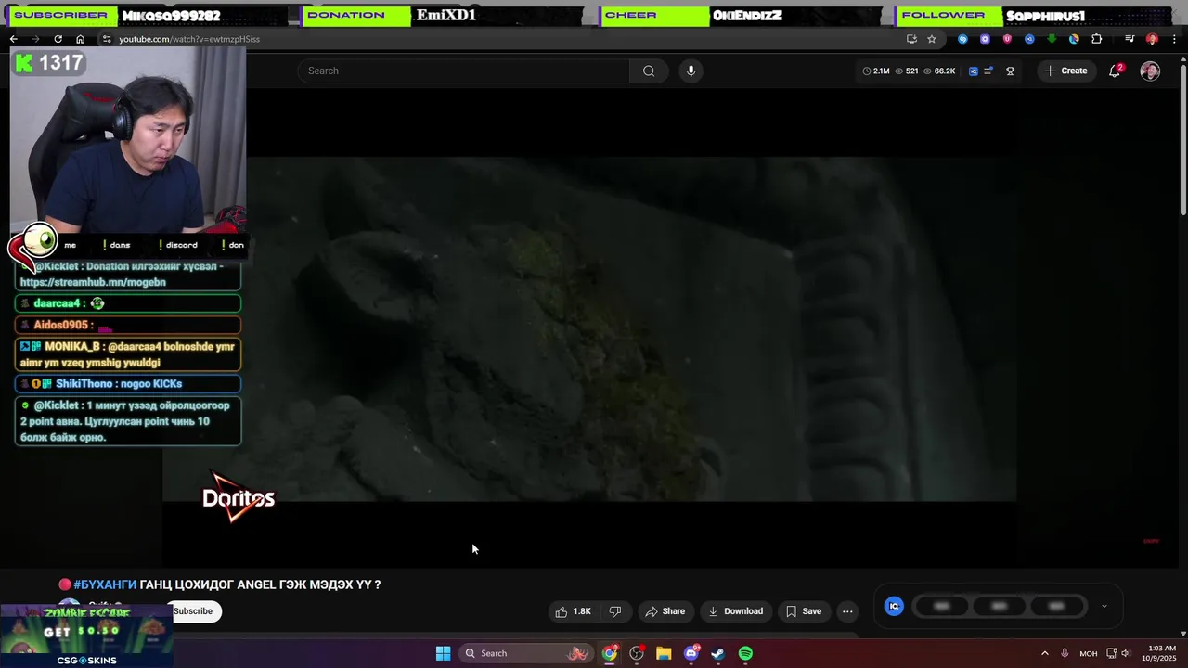Click the CSG-SKINS ad banner
Screen dimensions: 1188x668
click(86, 636)
